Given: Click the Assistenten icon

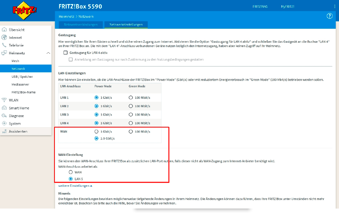Looking at the screenshot, I should [x=4, y=131].
